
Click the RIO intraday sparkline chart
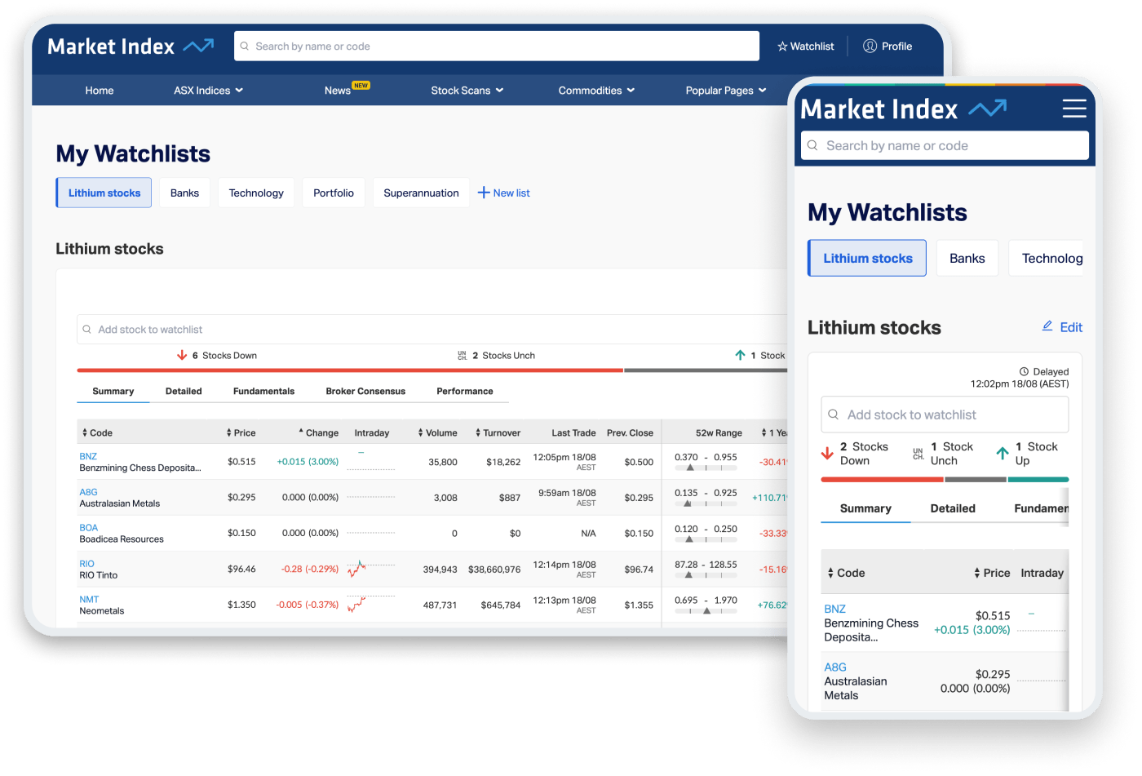click(370, 568)
